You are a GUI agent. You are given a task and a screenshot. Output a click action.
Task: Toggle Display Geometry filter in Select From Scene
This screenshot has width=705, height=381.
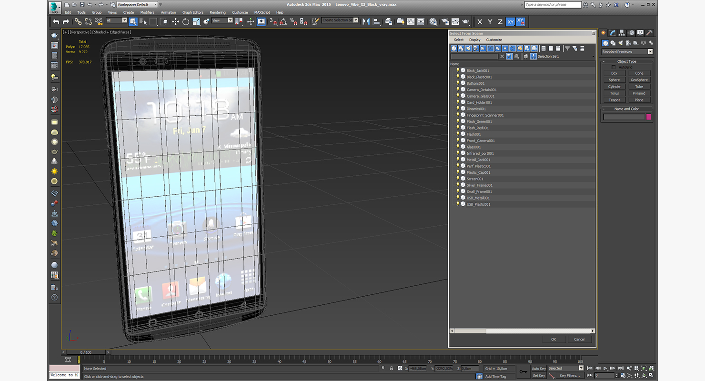(454, 49)
